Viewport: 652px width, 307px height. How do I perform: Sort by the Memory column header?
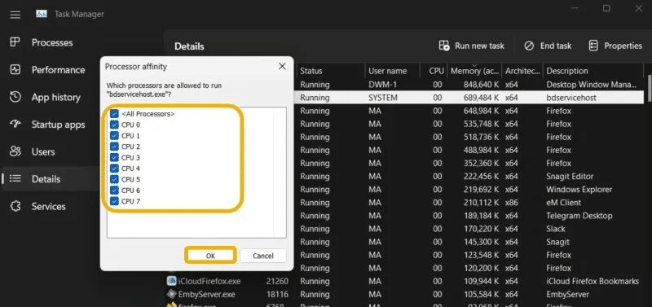[474, 71]
